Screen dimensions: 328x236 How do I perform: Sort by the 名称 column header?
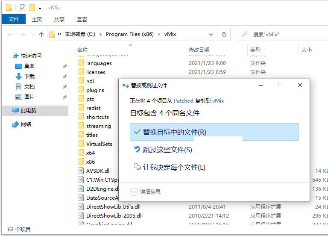82,50
